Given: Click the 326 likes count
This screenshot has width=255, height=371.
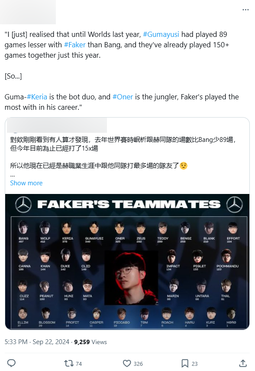Looking at the screenshot, I should [x=138, y=364].
